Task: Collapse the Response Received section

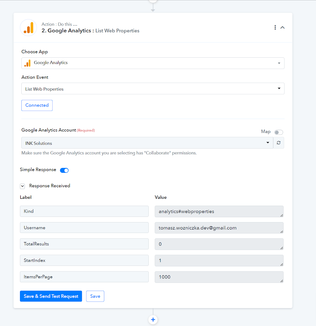Action: (22, 186)
